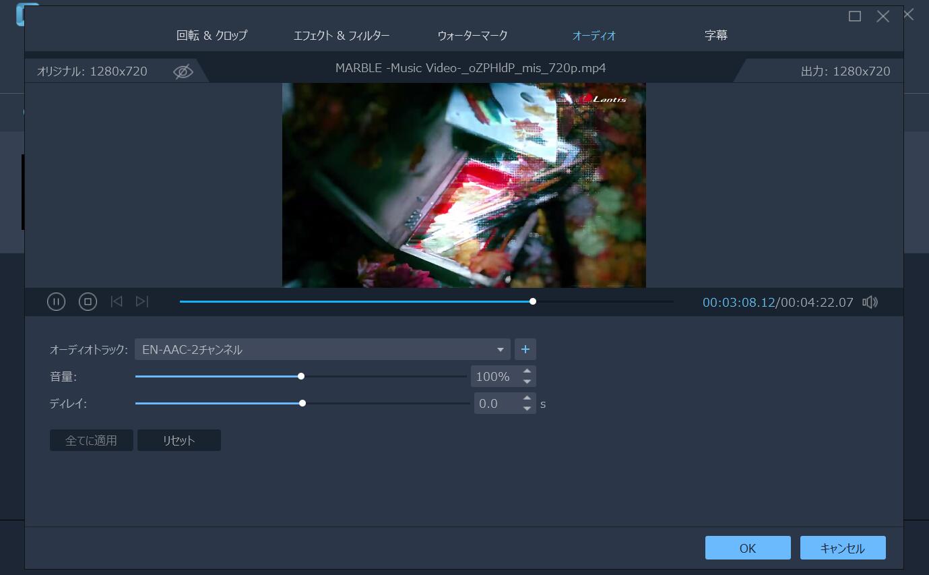929x575 pixels.
Task: Mute the preview using the speaker icon
Action: 870,303
